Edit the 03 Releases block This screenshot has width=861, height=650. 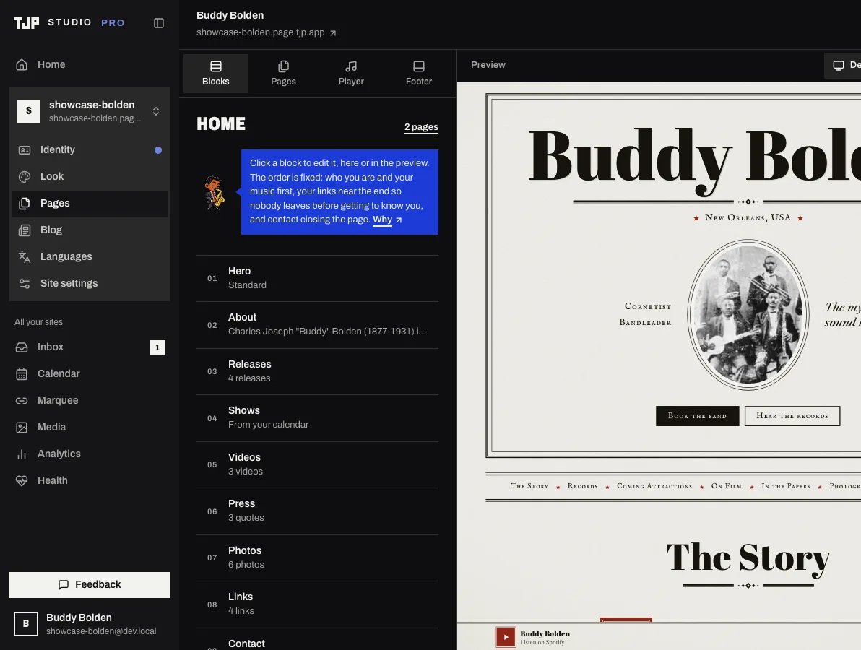tap(317, 372)
